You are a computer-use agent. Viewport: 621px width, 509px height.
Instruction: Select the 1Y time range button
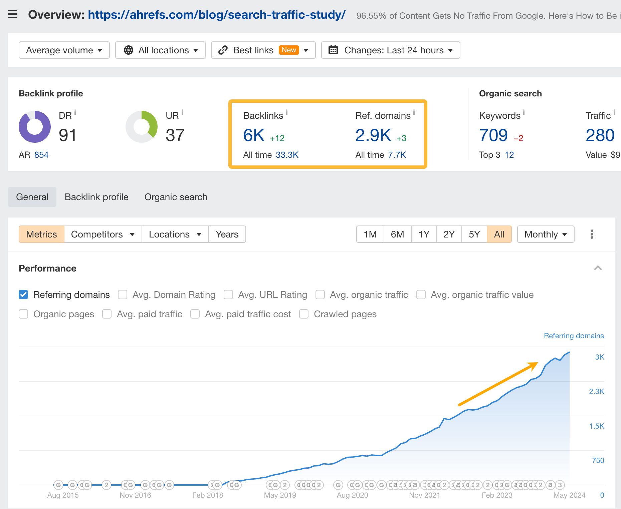(424, 234)
